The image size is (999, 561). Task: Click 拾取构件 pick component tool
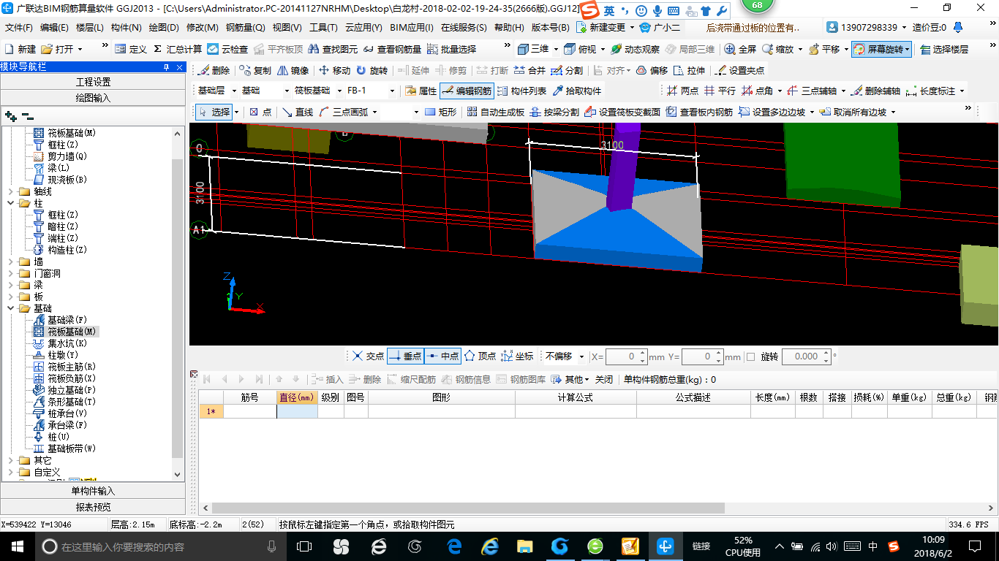tap(577, 91)
